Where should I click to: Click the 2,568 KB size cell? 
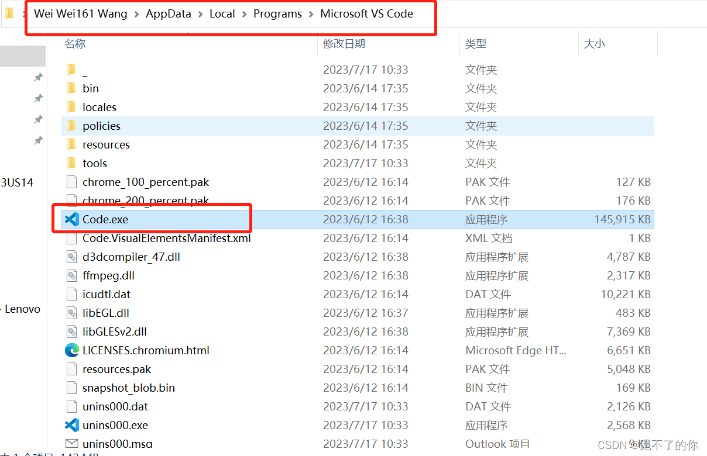[x=629, y=425]
